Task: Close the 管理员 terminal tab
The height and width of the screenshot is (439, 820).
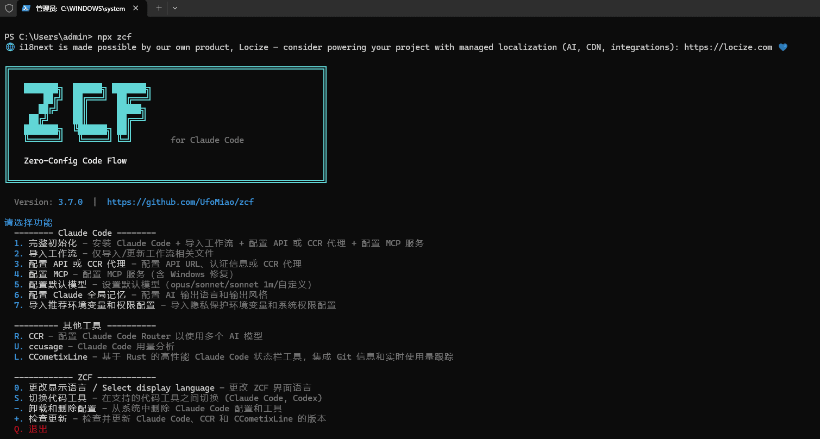Action: pyautogui.click(x=136, y=8)
